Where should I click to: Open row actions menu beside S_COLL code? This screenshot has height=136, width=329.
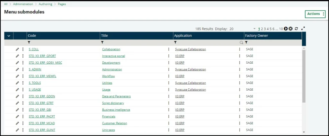(23, 49)
